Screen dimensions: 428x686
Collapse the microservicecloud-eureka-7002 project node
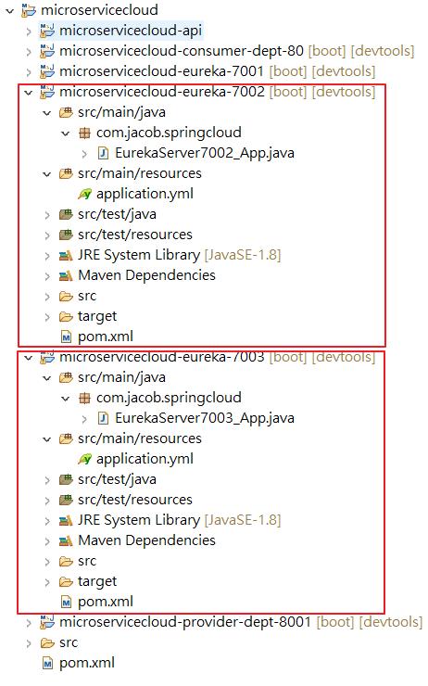click(29, 92)
